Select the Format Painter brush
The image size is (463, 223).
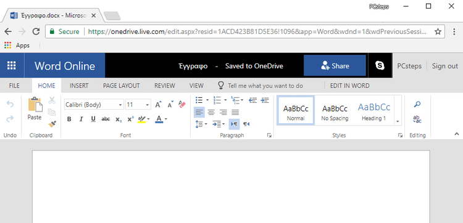(52, 124)
